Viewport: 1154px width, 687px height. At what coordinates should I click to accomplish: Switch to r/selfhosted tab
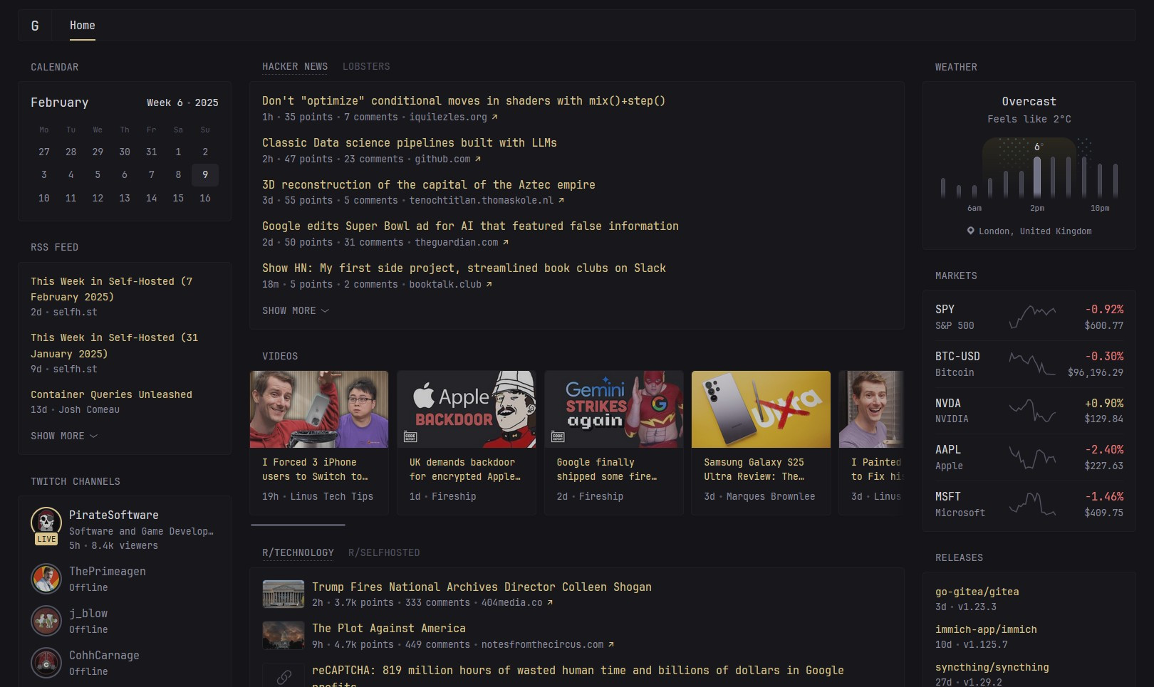[384, 552]
